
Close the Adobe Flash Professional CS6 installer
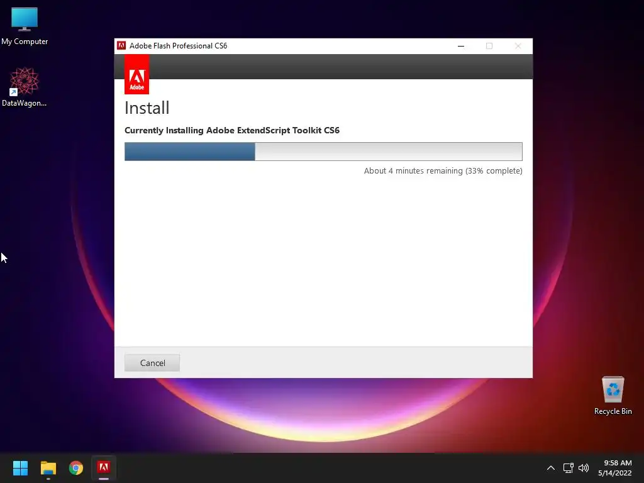tap(518, 46)
